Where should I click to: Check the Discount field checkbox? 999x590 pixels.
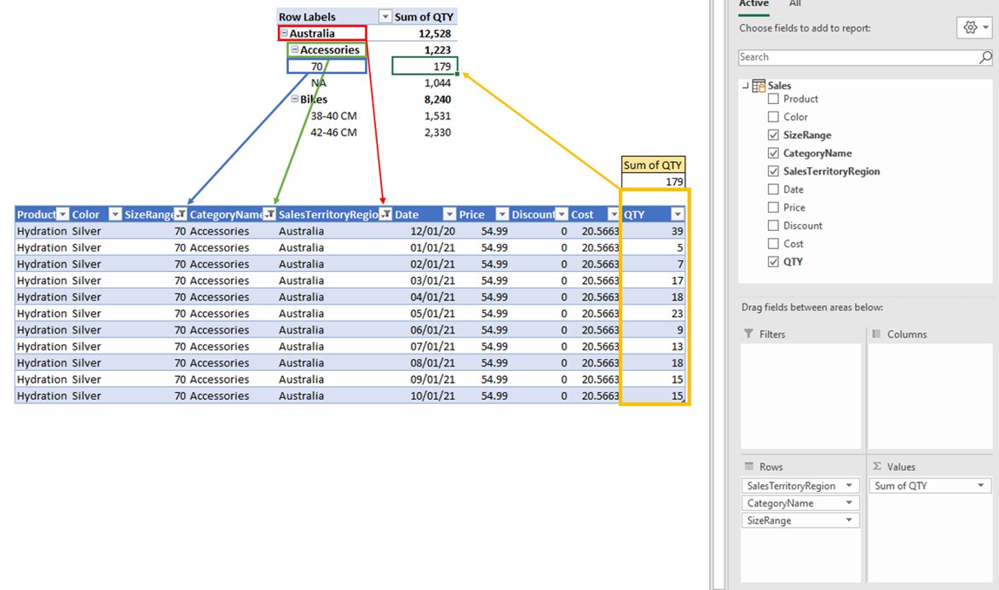click(773, 226)
